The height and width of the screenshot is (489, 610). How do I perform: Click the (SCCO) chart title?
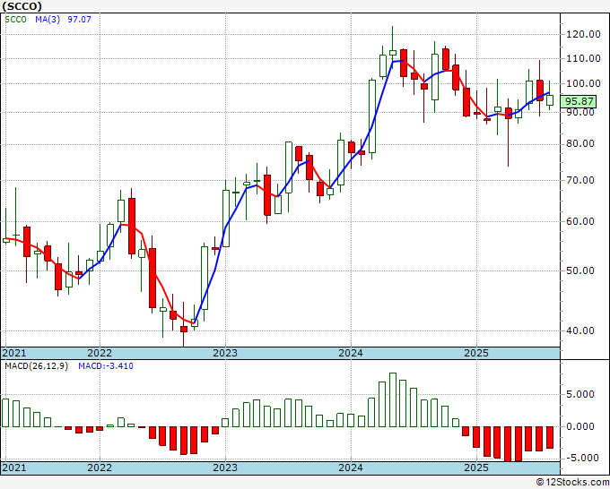click(x=22, y=6)
